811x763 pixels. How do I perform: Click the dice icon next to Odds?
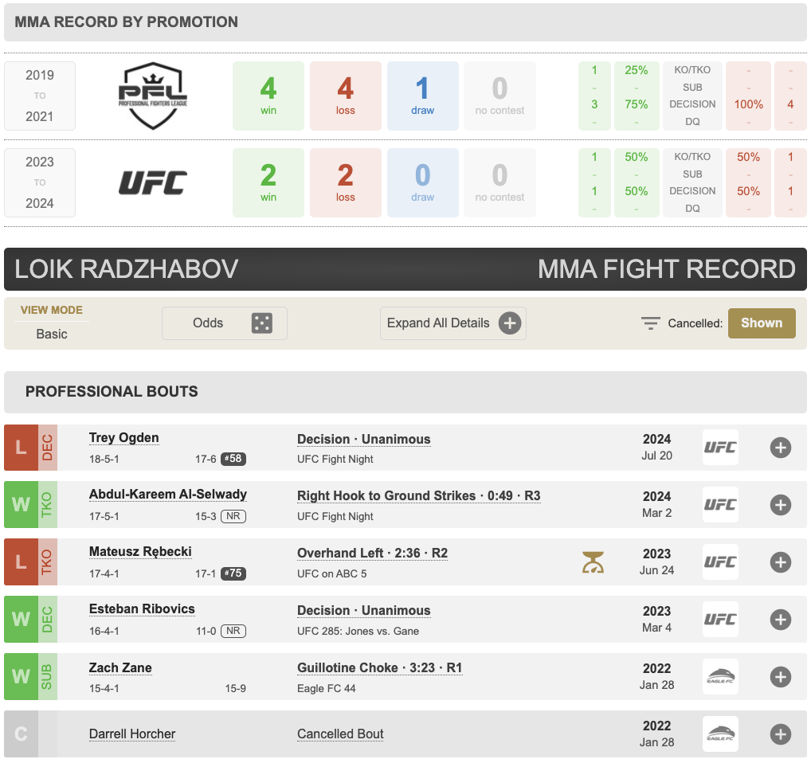pyautogui.click(x=261, y=323)
